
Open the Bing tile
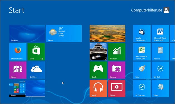pyautogui.click(x=107, y=33)
